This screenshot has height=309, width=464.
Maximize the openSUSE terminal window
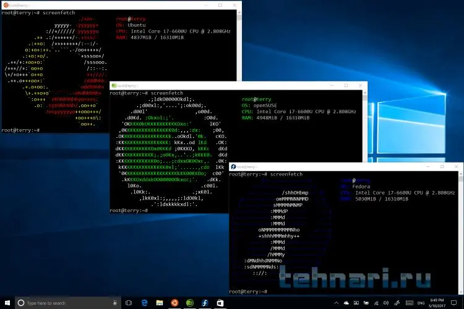click(x=346, y=85)
